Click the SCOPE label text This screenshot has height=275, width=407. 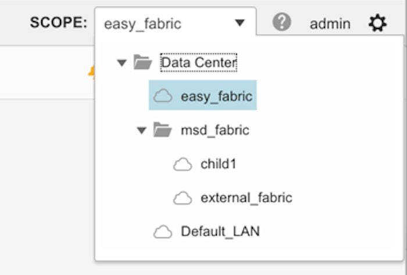coord(58,23)
